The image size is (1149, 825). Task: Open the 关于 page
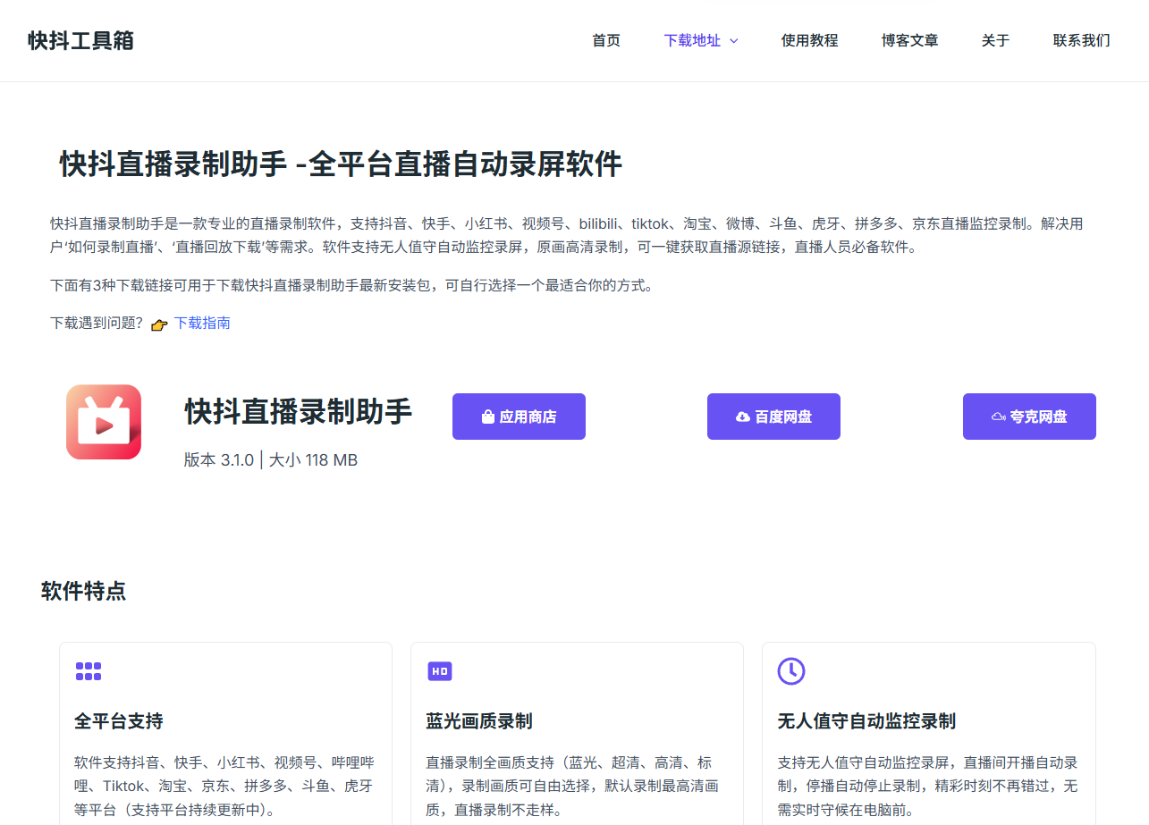[x=995, y=40]
